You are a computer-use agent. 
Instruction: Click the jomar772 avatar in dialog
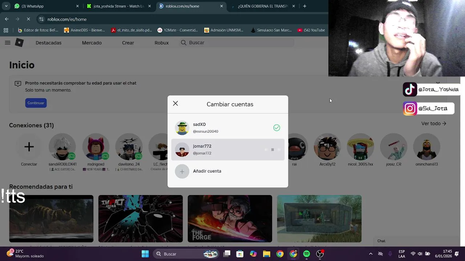(x=182, y=150)
